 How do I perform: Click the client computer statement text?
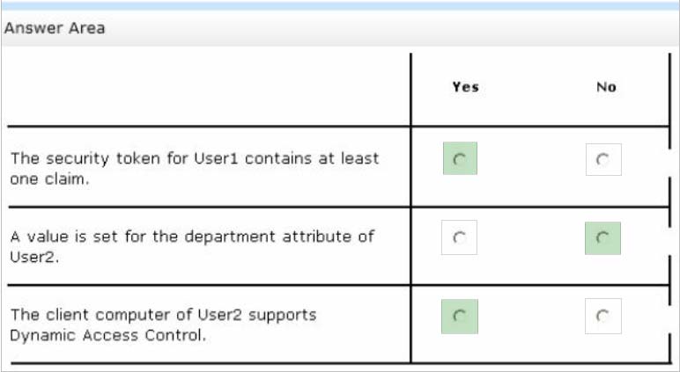click(x=164, y=325)
